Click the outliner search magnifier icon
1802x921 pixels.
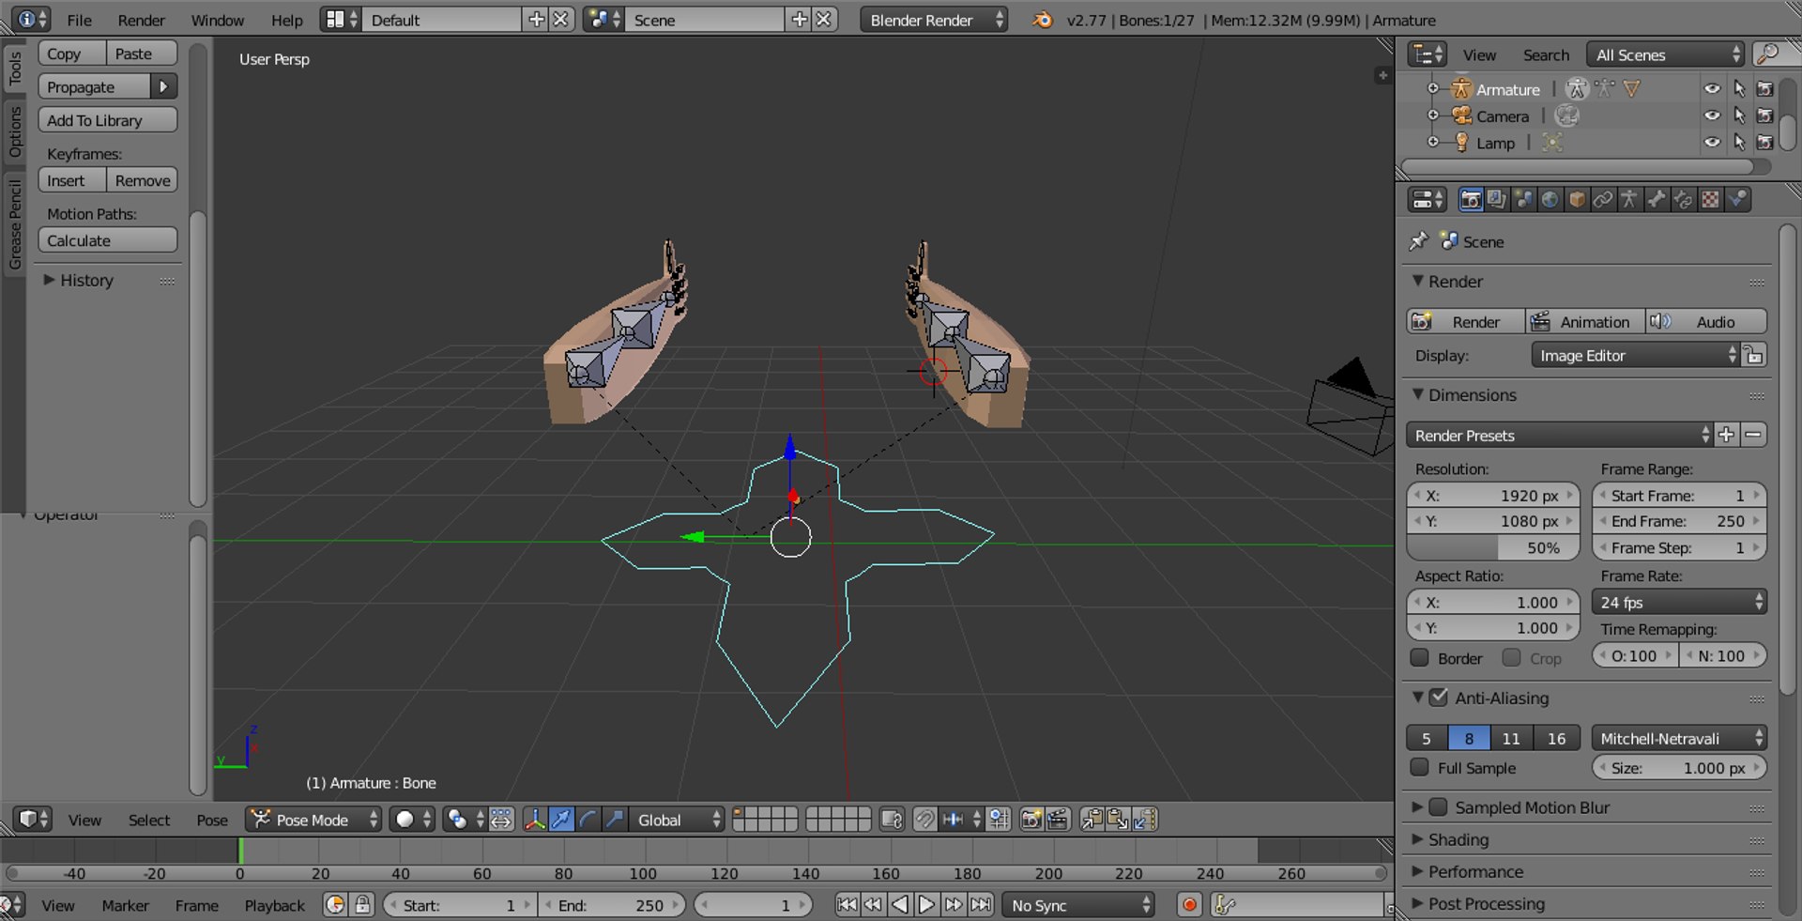tap(1767, 54)
